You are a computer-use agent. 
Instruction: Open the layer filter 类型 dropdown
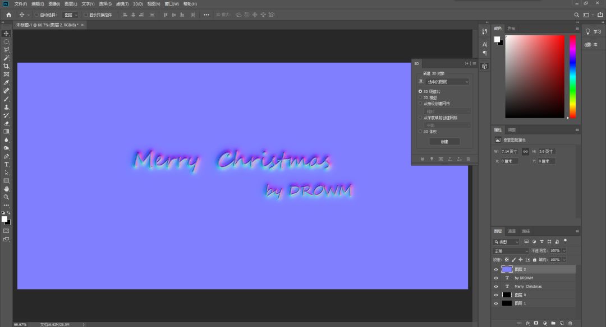point(506,242)
